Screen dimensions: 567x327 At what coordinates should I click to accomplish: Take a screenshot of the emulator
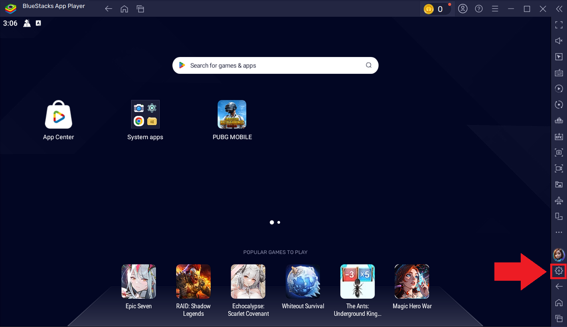pyautogui.click(x=559, y=152)
